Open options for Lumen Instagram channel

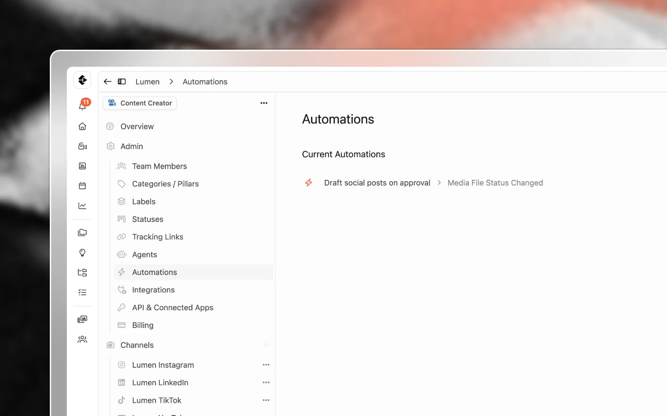tap(266, 365)
